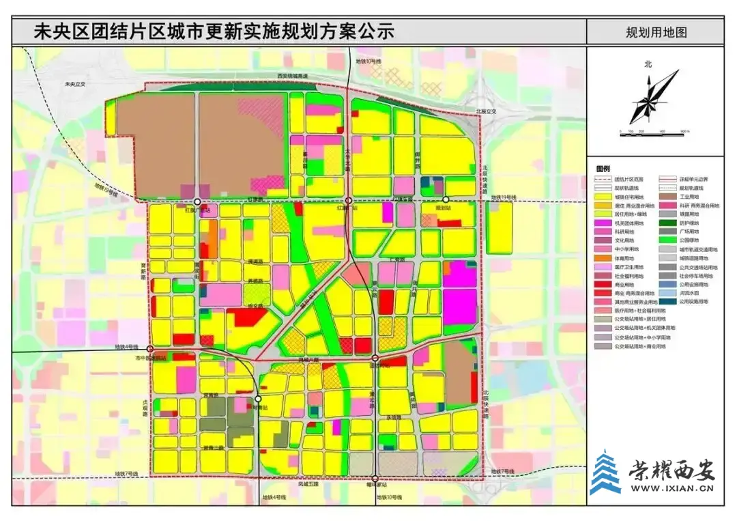The width and height of the screenshot is (737, 521).
Task: Click the red 商业用地 legend swatch
Action: click(x=602, y=284)
